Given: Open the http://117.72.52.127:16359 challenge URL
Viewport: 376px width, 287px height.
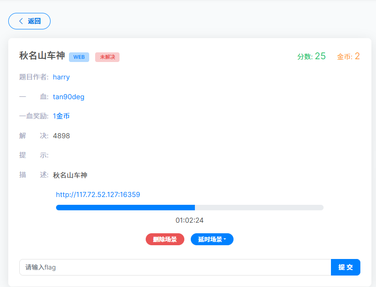Looking at the screenshot, I should click(x=98, y=195).
